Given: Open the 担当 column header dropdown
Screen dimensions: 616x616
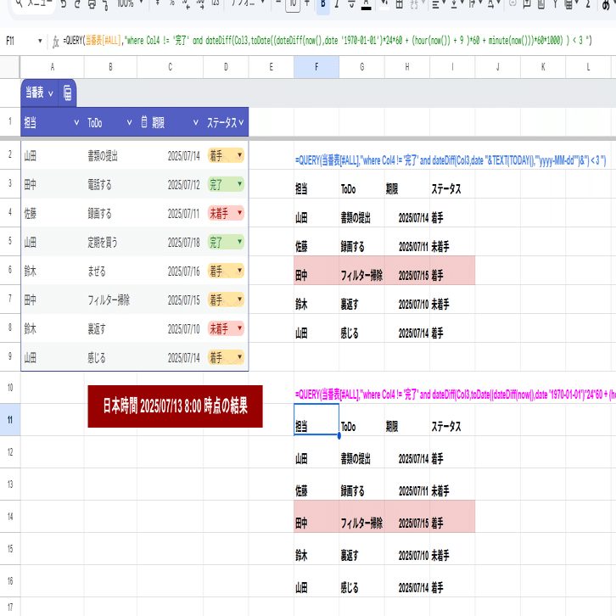Looking at the screenshot, I should 76,122.
